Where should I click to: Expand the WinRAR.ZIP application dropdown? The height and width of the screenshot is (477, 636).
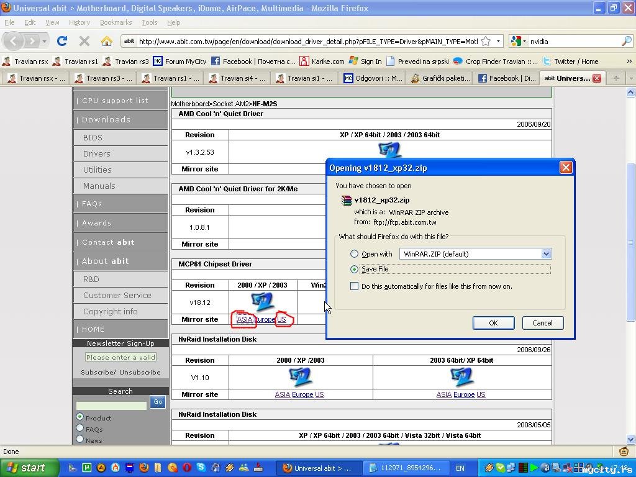coord(546,254)
